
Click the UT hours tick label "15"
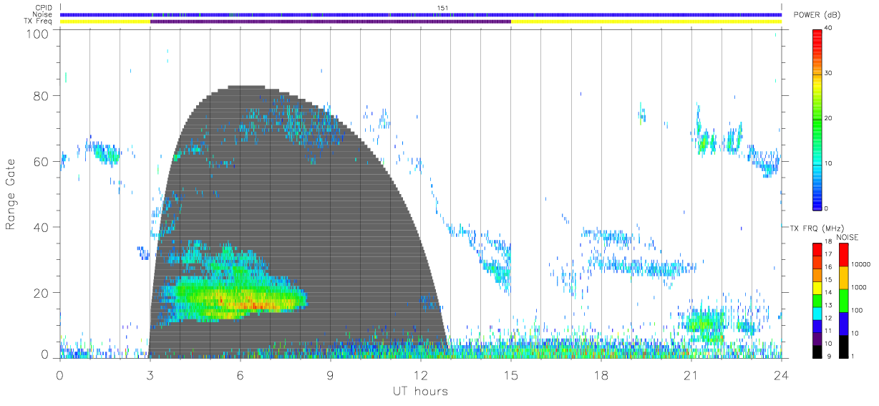510,375
